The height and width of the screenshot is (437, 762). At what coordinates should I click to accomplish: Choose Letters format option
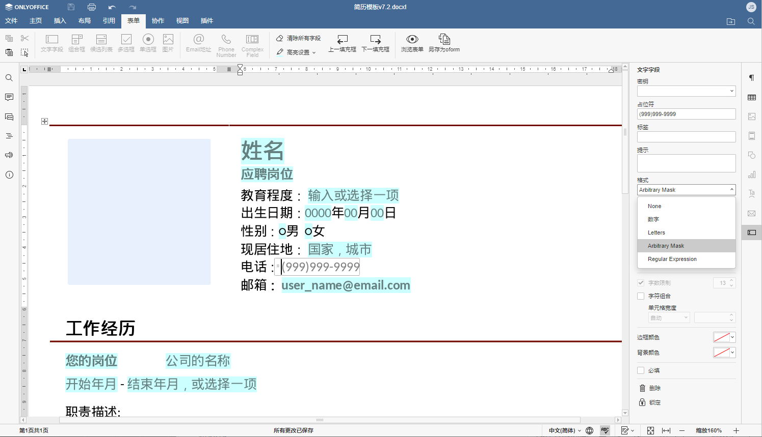click(x=687, y=232)
